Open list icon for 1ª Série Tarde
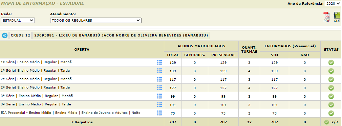Viewport: 342px width, 126px height. tap(160, 71)
